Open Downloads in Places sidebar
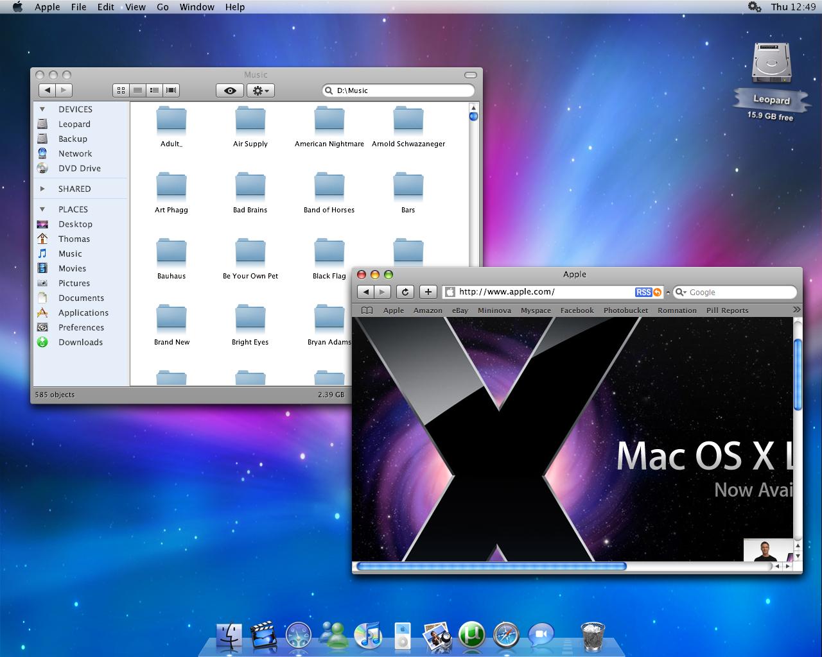822x657 pixels. [x=80, y=342]
